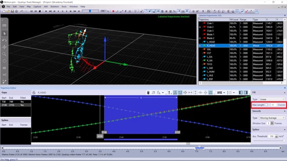The image size is (287, 161).
Task: Click the Type column header in trajectories
Action: [x=259, y=20]
